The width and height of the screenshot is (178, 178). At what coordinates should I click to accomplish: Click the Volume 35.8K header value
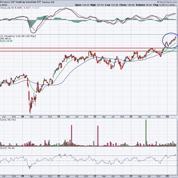[x=144, y=5]
